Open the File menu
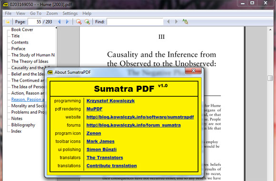276x181 pixels. click(8, 13)
